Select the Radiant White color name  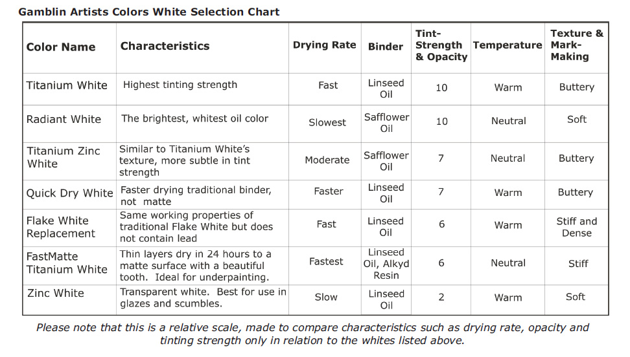pyautogui.click(x=64, y=119)
